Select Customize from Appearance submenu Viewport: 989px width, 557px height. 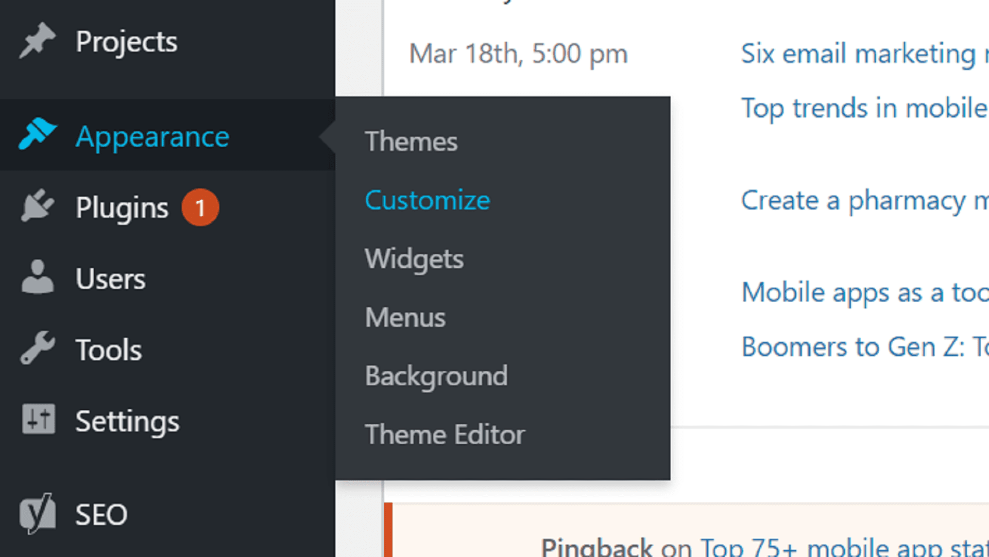coord(427,199)
